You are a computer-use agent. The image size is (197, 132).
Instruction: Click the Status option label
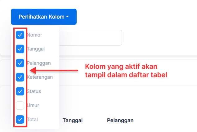(34, 91)
